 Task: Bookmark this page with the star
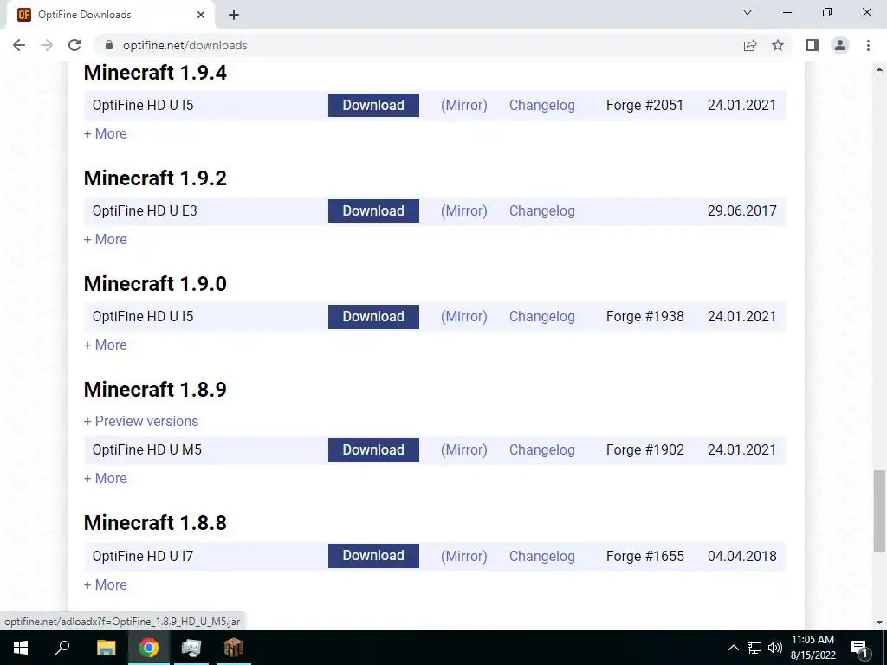(778, 45)
